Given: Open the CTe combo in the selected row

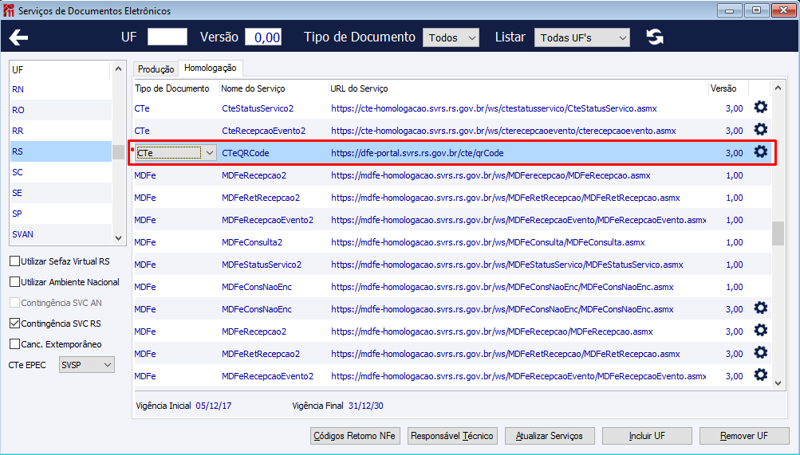Looking at the screenshot, I should [176, 153].
